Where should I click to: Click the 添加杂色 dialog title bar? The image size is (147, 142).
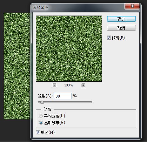78,7
